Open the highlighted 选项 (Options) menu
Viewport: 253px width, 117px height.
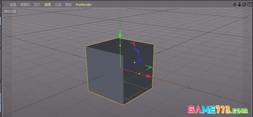48,5
